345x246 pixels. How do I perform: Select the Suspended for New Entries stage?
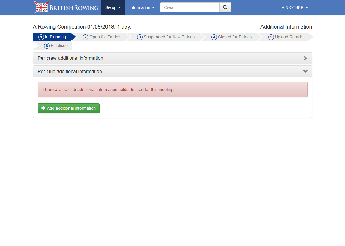point(169,37)
